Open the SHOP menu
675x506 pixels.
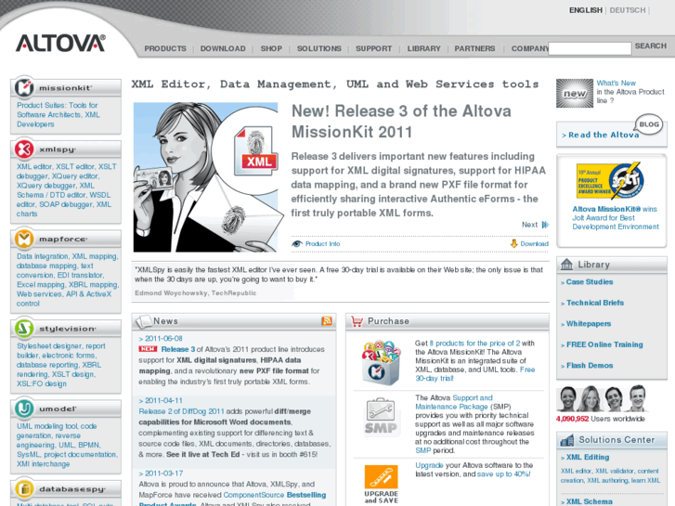[271, 48]
